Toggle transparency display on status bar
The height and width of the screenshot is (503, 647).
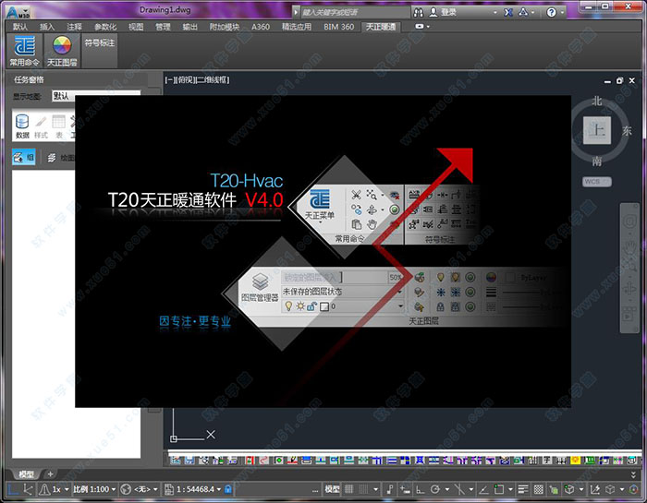coord(539,489)
